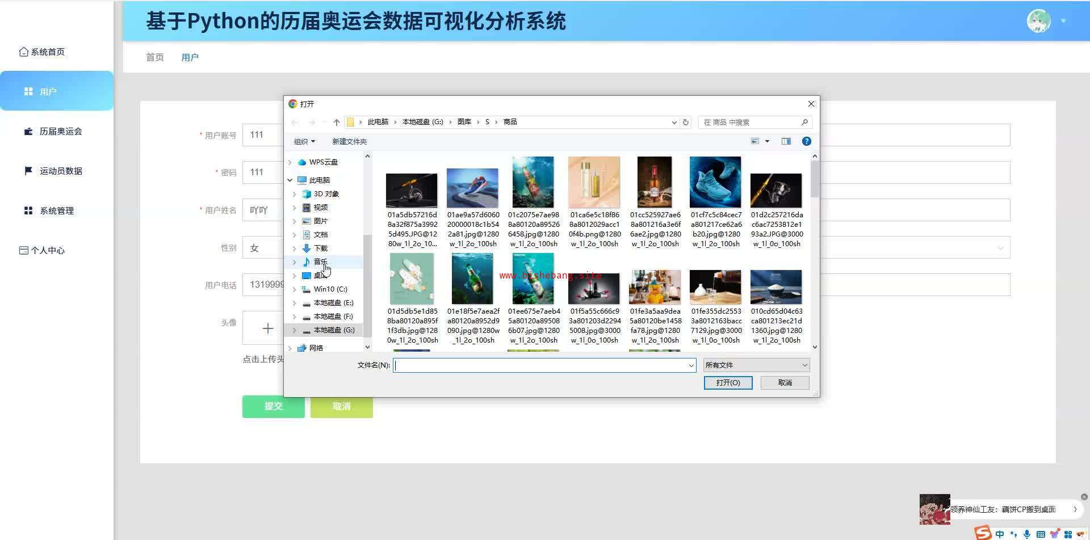
Task: Toggle the preview pane icon
Action: [786, 141]
